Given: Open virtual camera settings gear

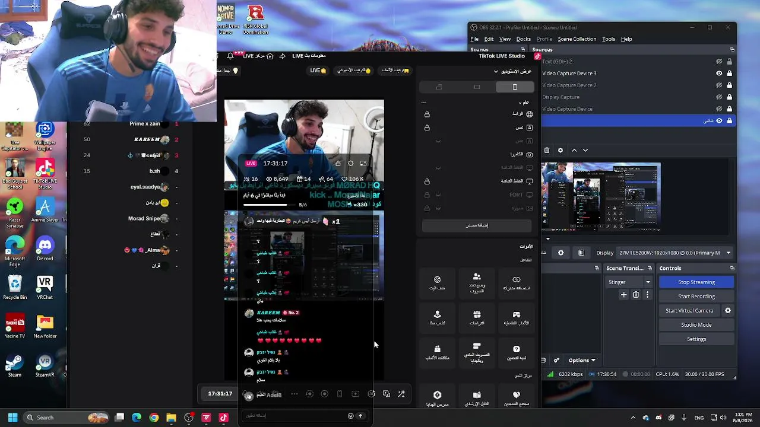Looking at the screenshot, I should (728, 311).
